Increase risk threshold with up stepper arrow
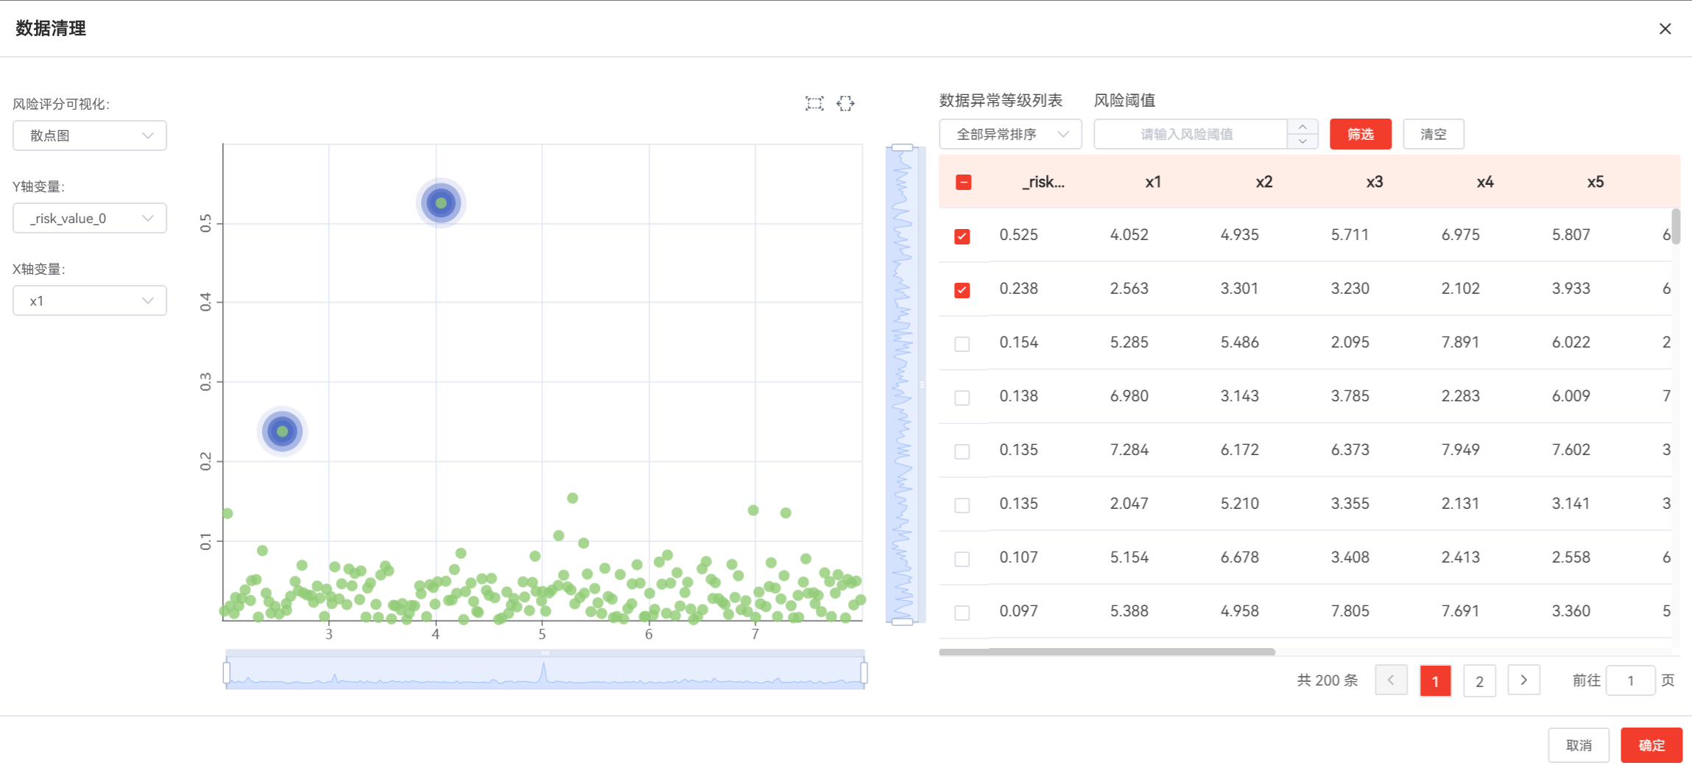The image size is (1692, 771). coord(1303,127)
